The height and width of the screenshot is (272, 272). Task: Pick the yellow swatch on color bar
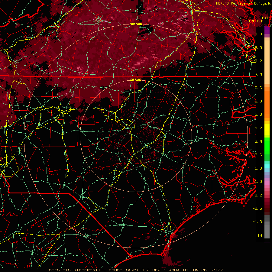click(267, 129)
